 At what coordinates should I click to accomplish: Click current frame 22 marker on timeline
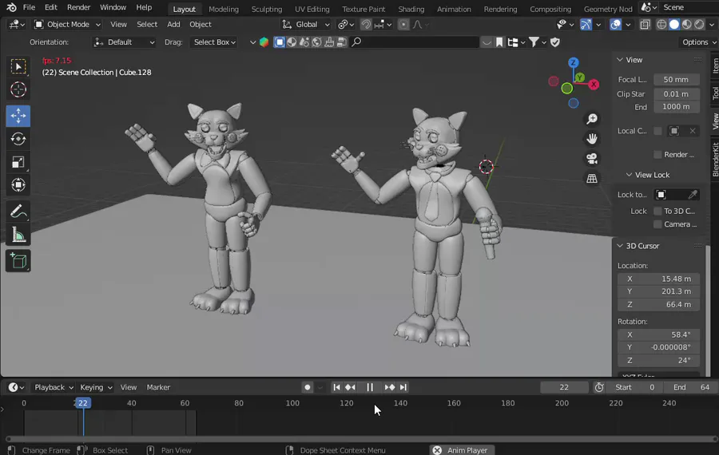click(x=82, y=403)
